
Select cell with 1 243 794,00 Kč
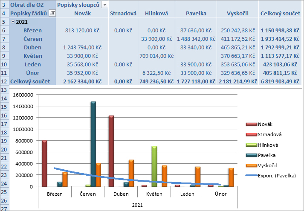tap(82, 47)
